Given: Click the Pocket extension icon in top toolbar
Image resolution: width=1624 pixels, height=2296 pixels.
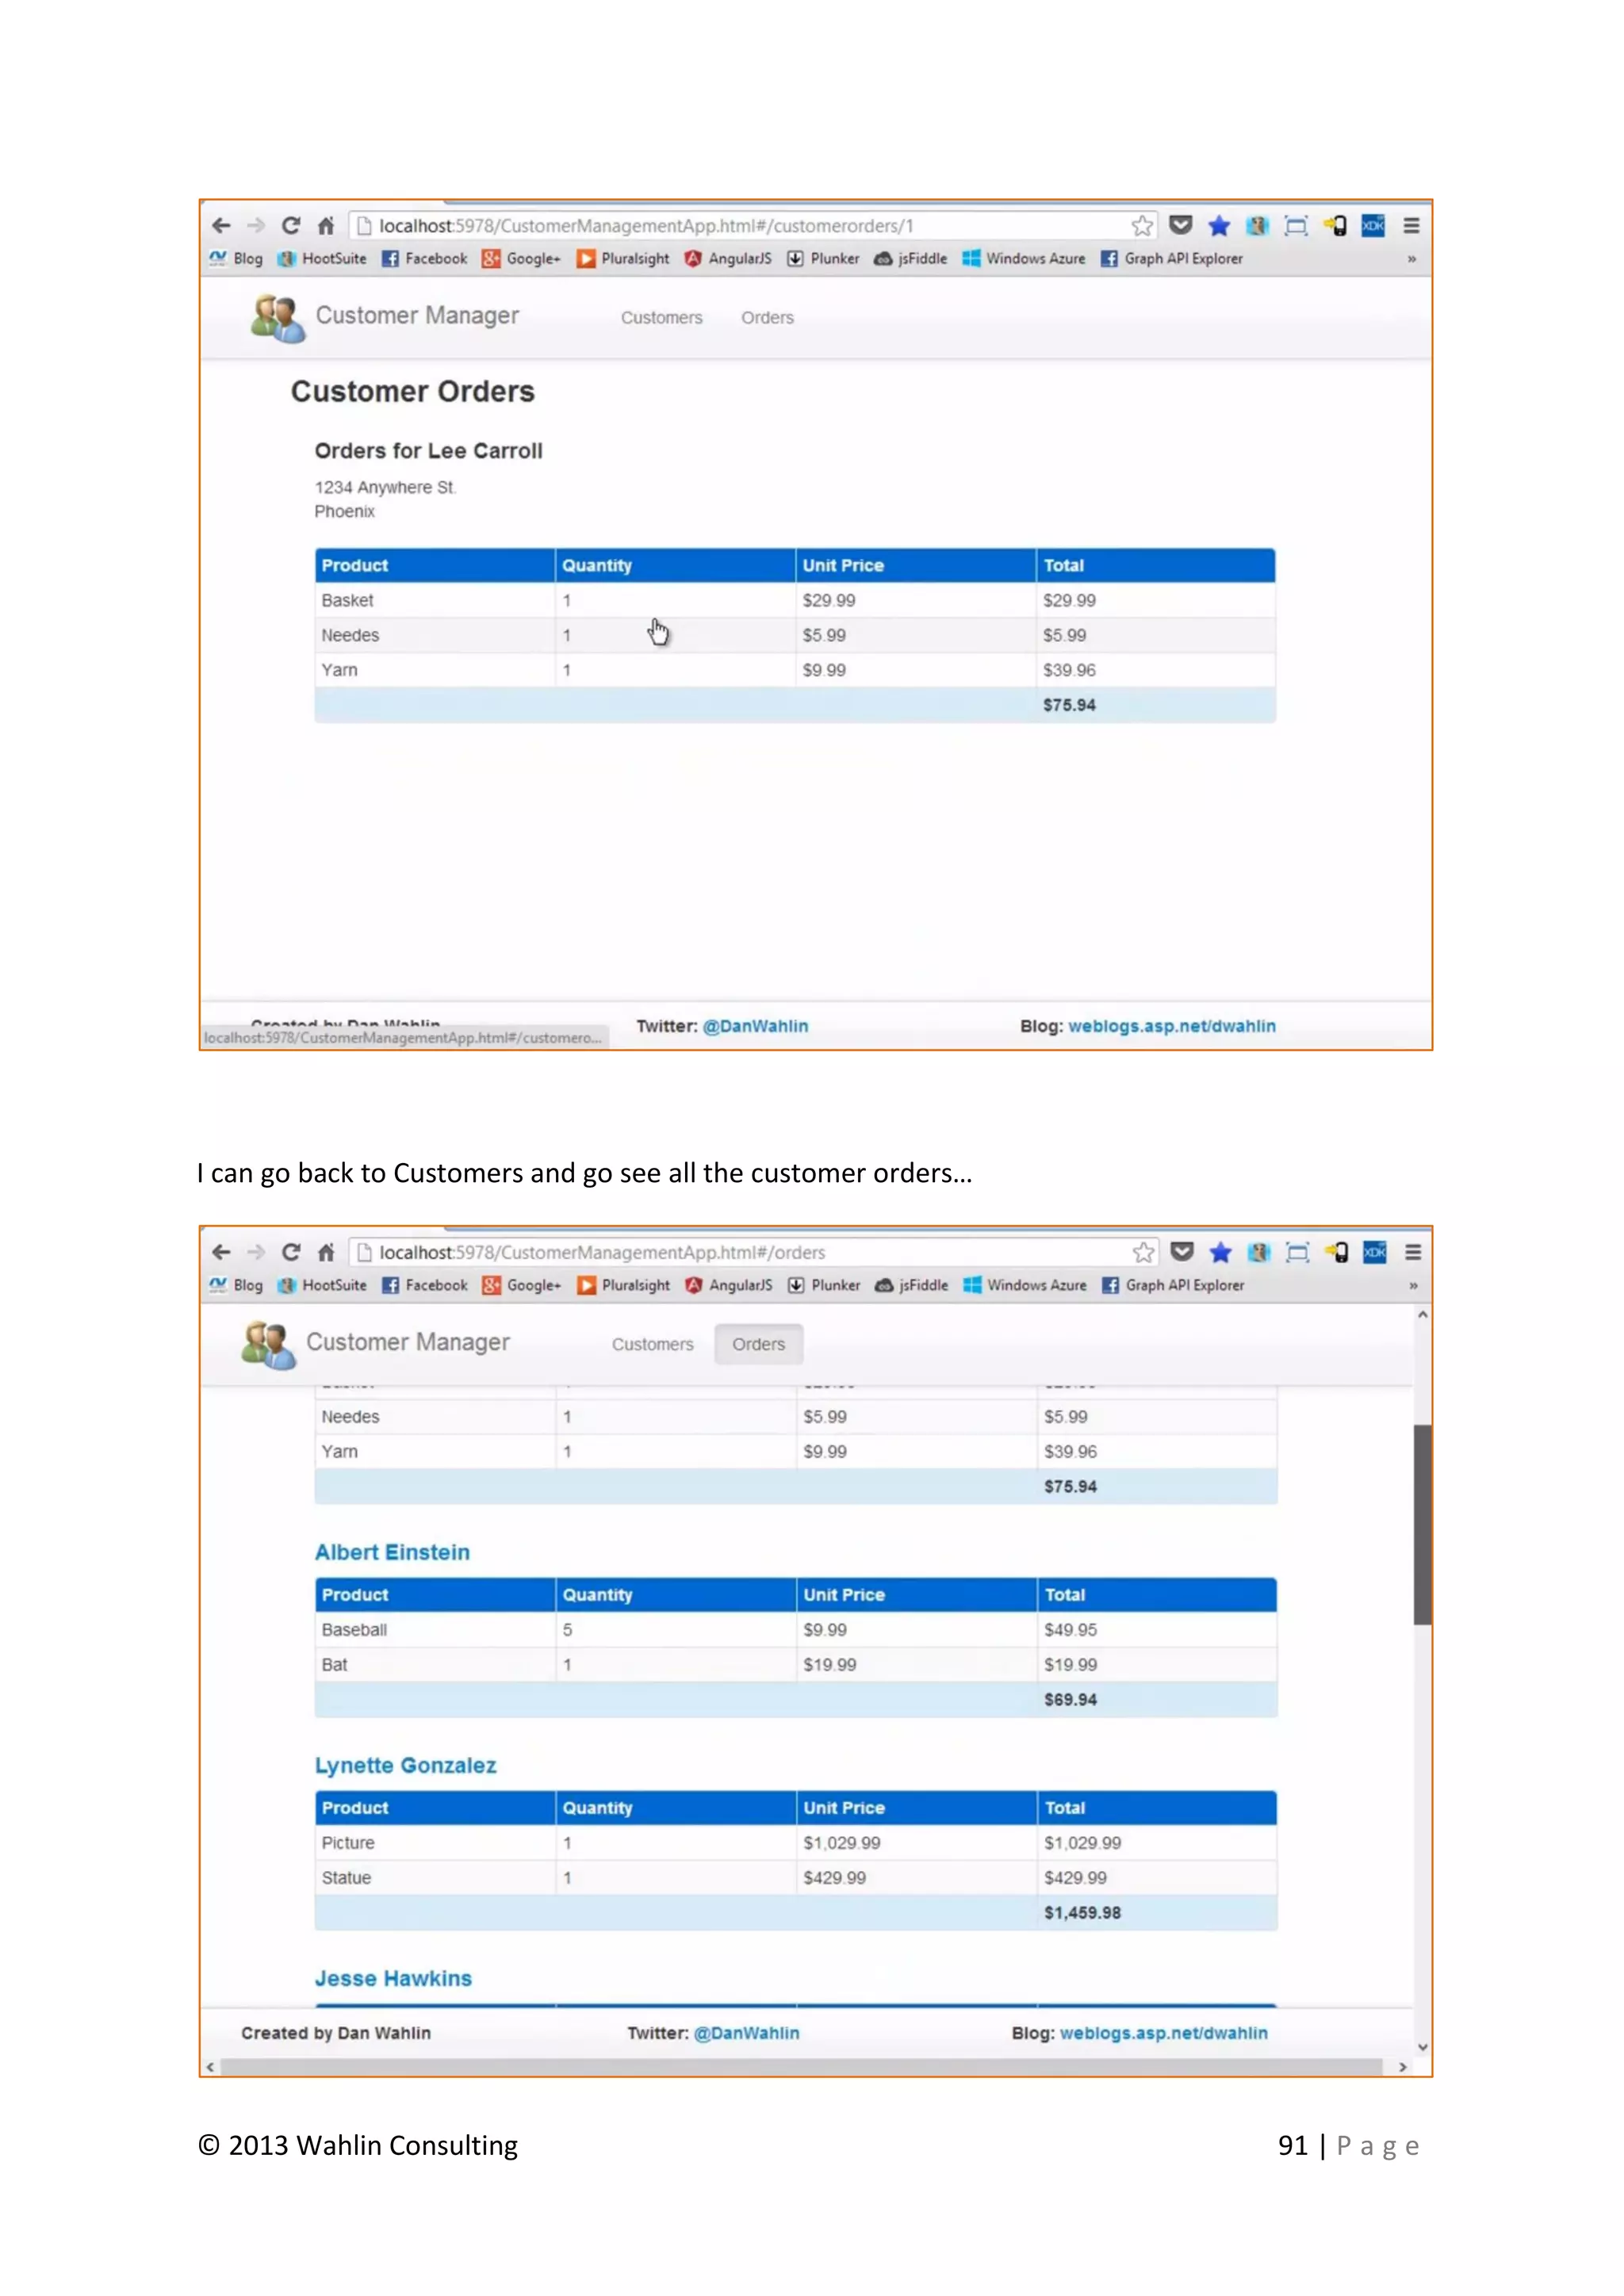Looking at the screenshot, I should (x=1180, y=225).
